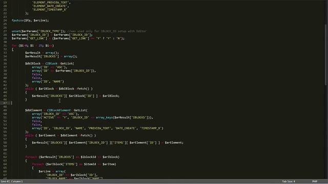Click the 'ASC' string on line 37
This screenshot has width=328, height=184.
60,67
